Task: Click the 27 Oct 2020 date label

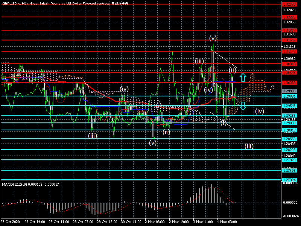Action: tap(9, 223)
